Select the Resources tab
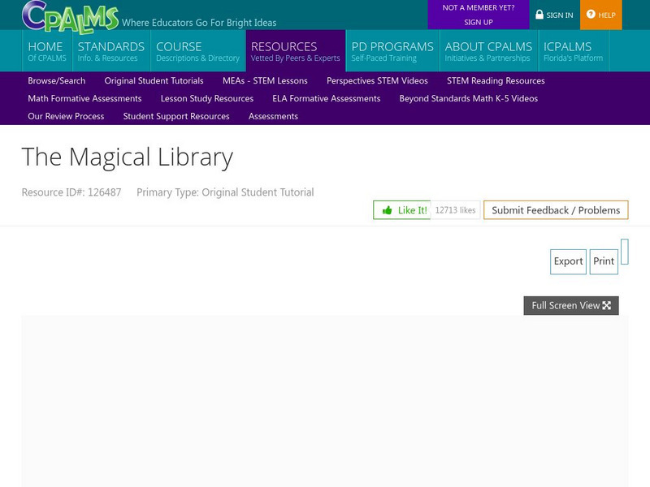 (295, 51)
